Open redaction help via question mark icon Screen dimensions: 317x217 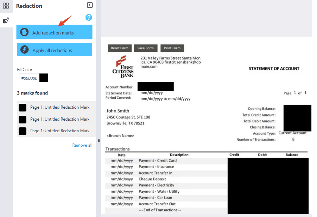point(89,17)
